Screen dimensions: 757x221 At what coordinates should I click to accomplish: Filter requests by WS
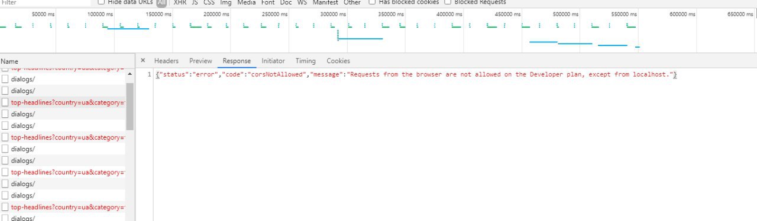point(302,2)
